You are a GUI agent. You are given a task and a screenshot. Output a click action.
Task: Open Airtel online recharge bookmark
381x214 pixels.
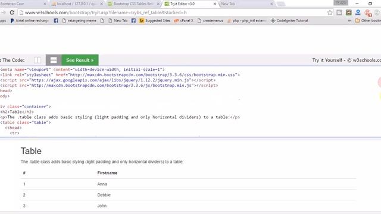[29, 21]
